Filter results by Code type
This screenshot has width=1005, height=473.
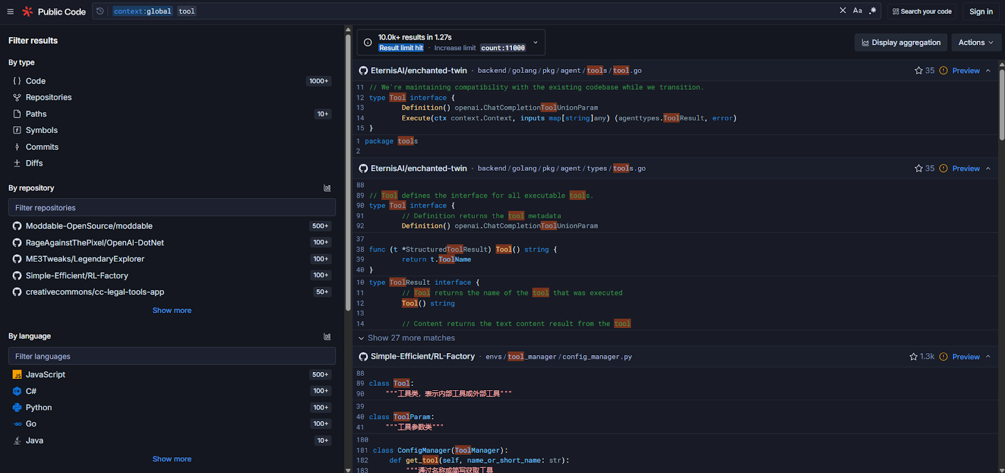(171, 81)
